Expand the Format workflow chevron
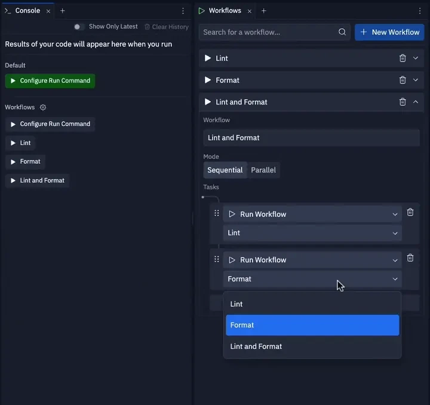This screenshot has width=430, height=405. (416, 80)
